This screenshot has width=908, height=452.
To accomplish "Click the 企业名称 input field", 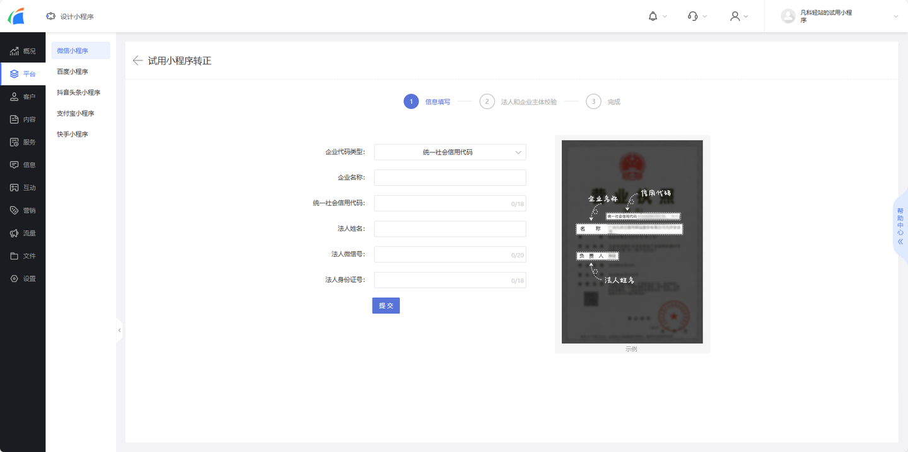I will (x=450, y=177).
